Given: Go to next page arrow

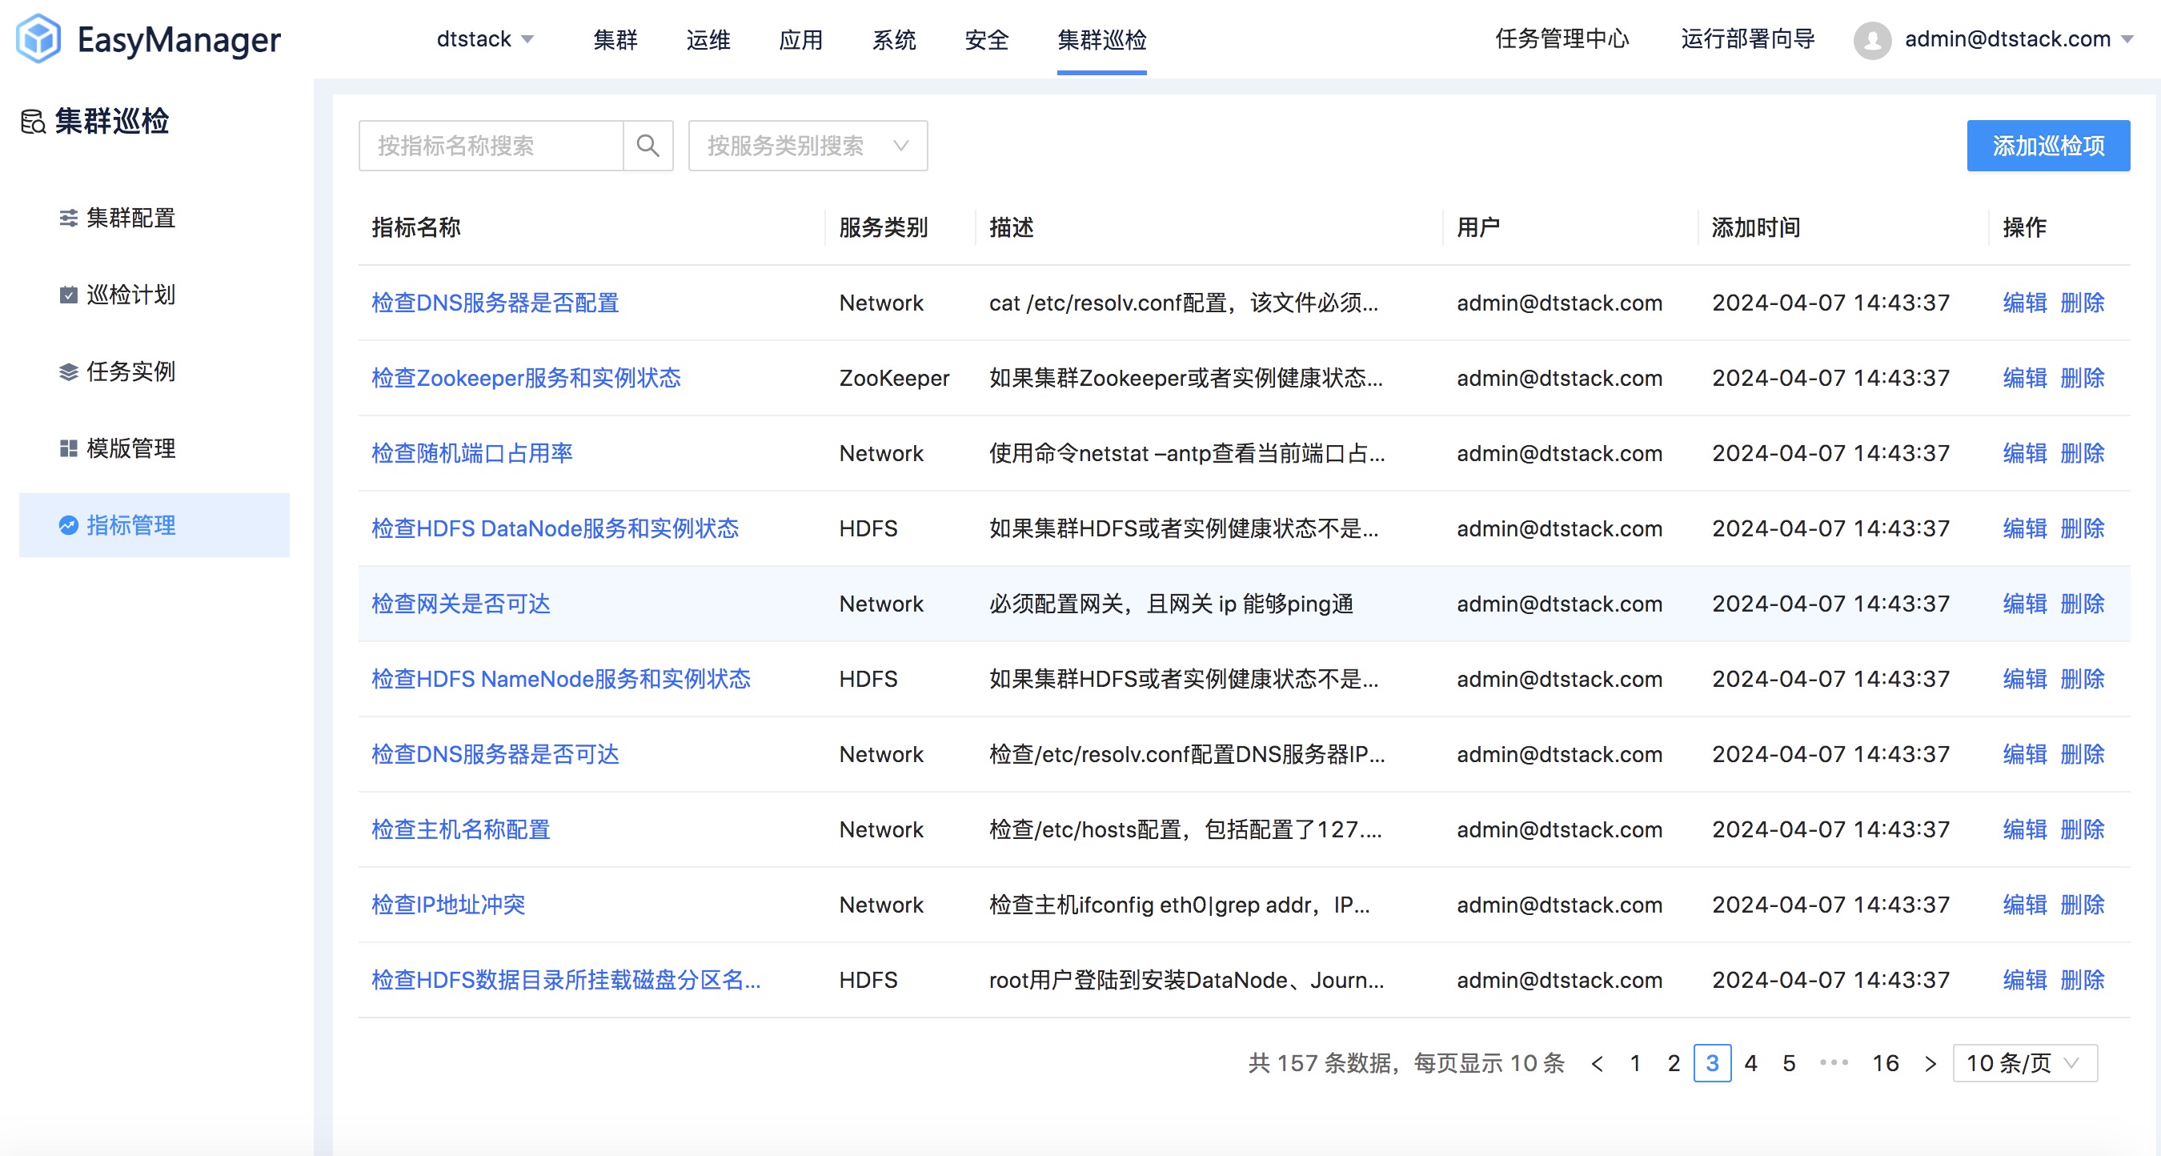Looking at the screenshot, I should 1930,1064.
